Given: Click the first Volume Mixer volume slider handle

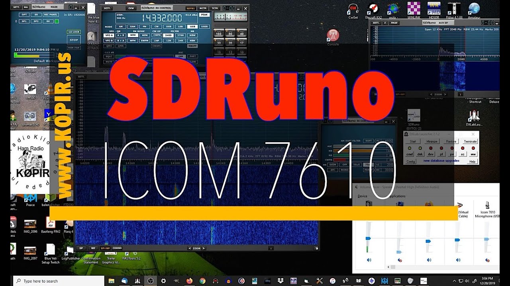Looking at the screenshot, I should pyautogui.click(x=368, y=238).
